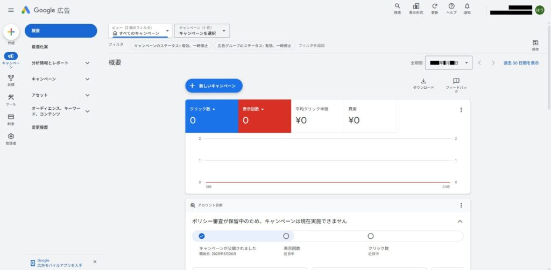Open the 管理者 gear icon

[11, 137]
